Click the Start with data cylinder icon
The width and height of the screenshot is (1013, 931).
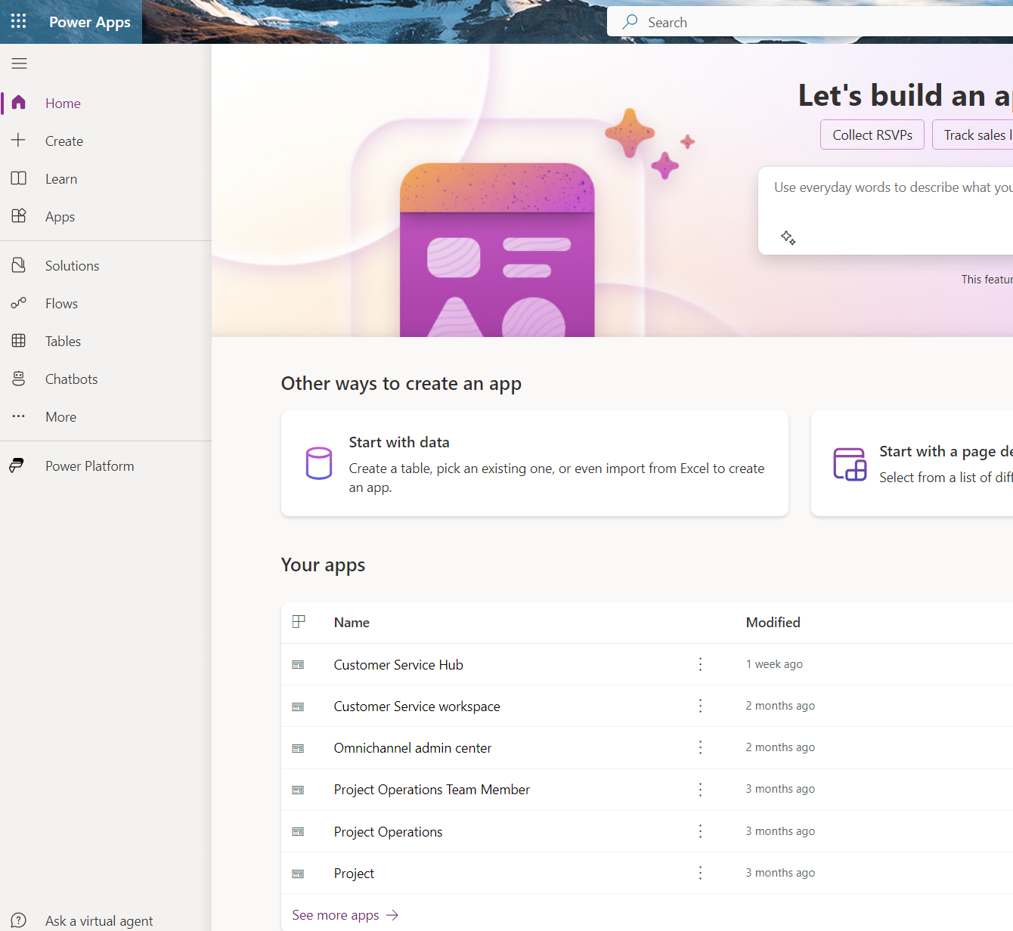319,463
